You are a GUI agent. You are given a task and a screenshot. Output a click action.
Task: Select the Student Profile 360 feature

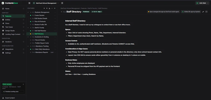tap(41, 25)
